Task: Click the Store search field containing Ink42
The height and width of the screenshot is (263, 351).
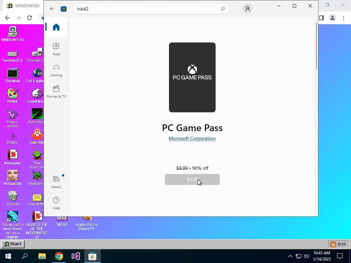Action: (151, 9)
